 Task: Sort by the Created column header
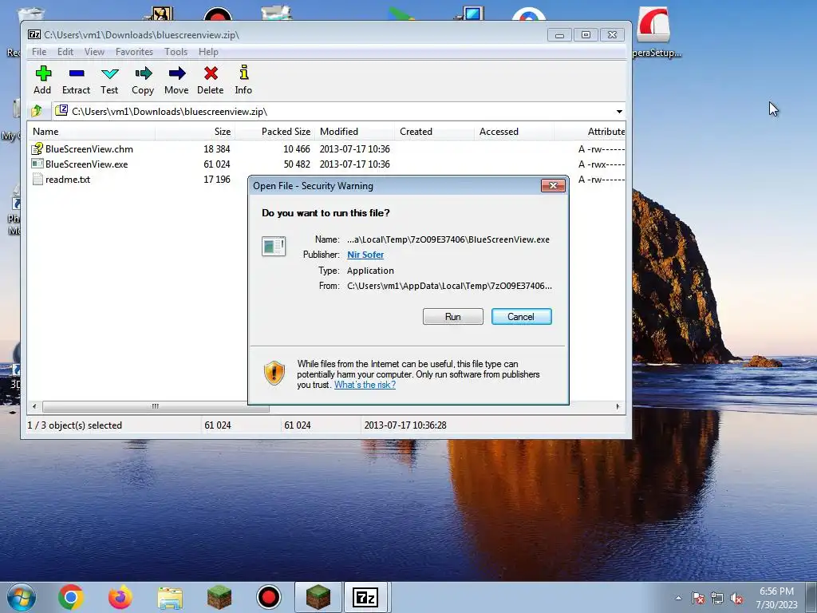[x=434, y=132]
